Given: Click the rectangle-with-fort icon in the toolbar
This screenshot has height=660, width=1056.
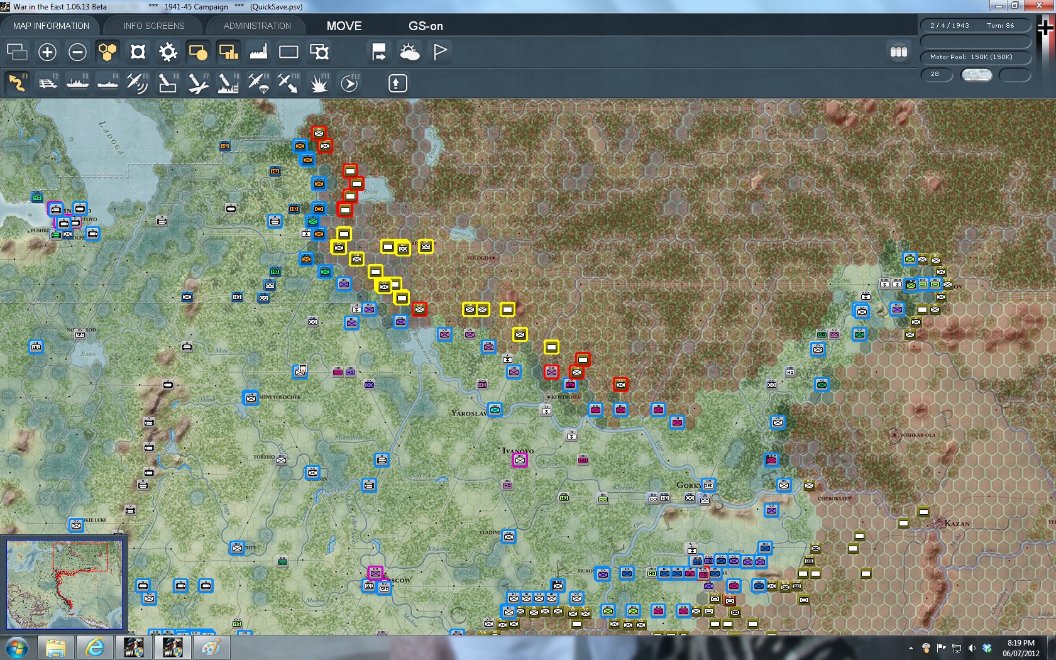Looking at the screenshot, I should pyautogui.click(x=319, y=52).
